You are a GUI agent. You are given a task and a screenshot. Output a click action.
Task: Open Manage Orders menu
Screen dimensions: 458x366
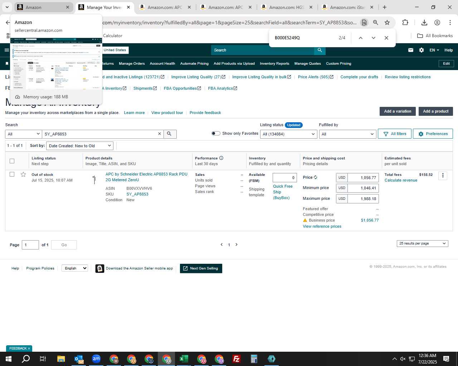click(132, 64)
